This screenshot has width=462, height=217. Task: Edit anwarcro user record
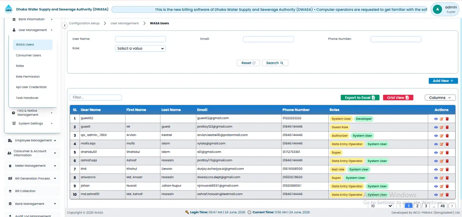(x=441, y=178)
